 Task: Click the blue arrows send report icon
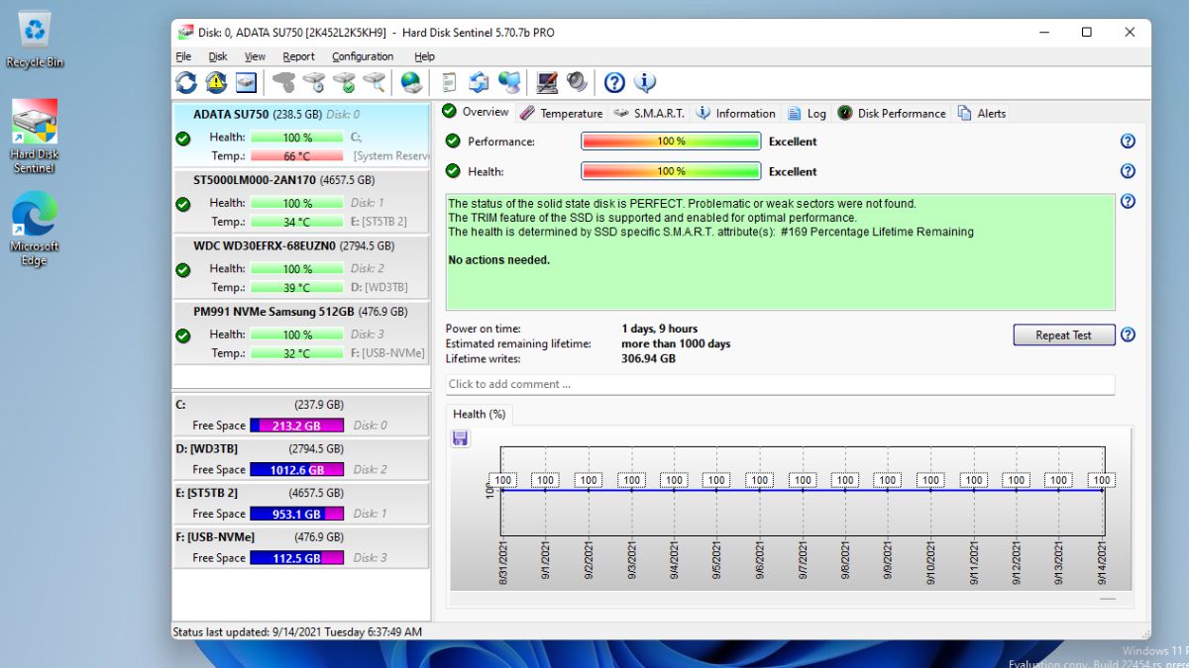pos(479,82)
